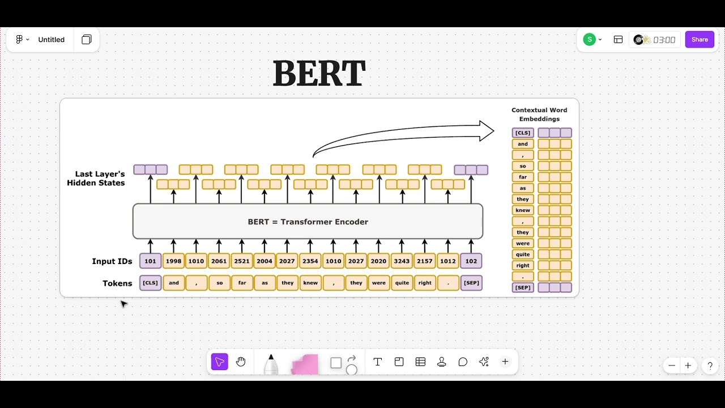
Task: Open more tools with the plus button
Action: pos(505,362)
